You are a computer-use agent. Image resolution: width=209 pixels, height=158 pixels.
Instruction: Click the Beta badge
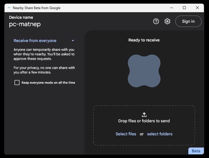point(196,151)
